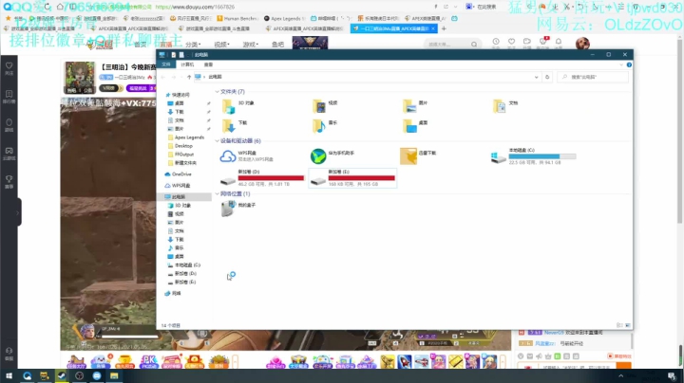
Task: Open the Human Benchmark bookmark
Action: point(237,18)
